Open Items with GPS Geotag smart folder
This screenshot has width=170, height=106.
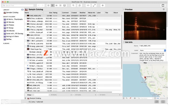point(15,34)
